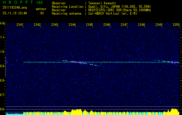Viewport: 182px width, 115px height.
Task: Click the Receiving Location field label
Action: [x=67, y=7]
